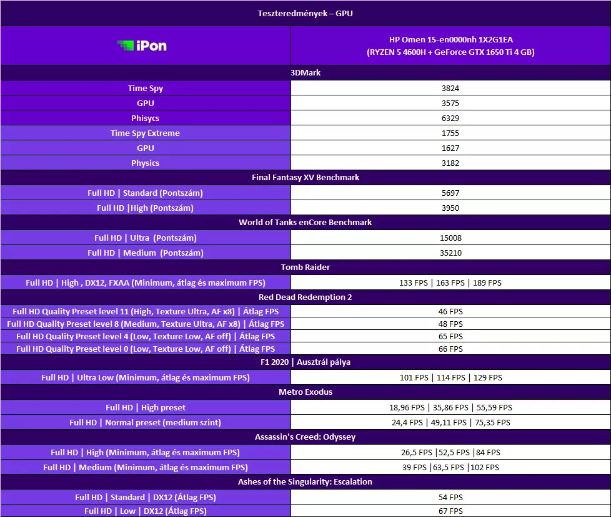The image size is (611, 517).
Task: Click the 3DMark section header
Action: click(305, 73)
